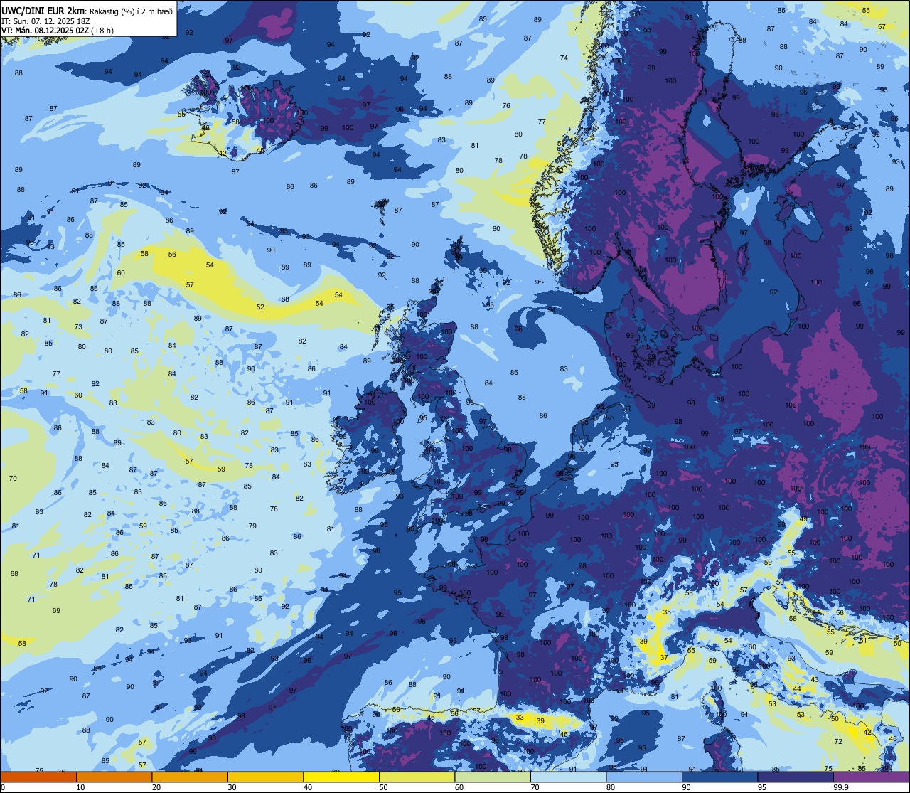
Task: Click the 90–95% blue legend segment
Action: coord(719,777)
